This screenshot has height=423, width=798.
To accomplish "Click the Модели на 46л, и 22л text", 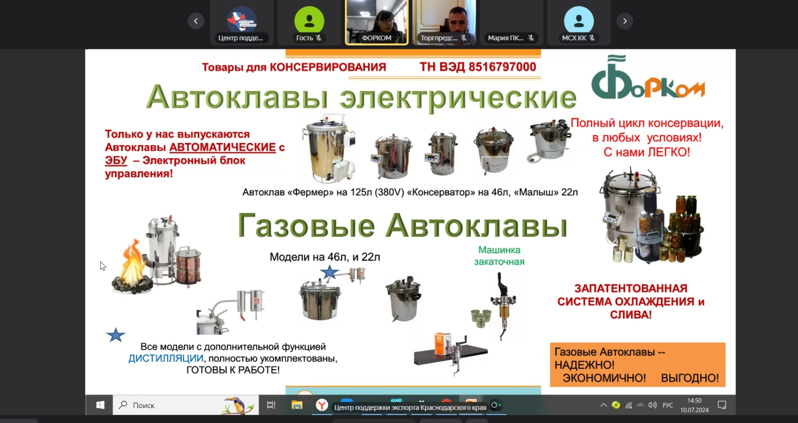I will (325, 257).
